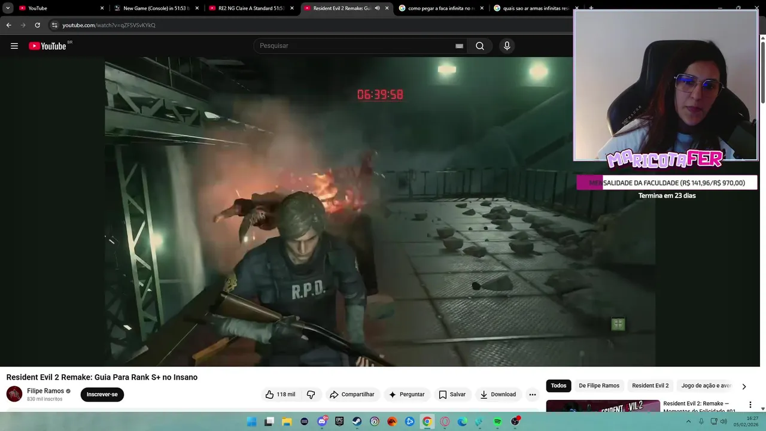Close the RE2 NG Claire A Standard tab
Image resolution: width=766 pixels, height=431 pixels.
click(x=292, y=8)
